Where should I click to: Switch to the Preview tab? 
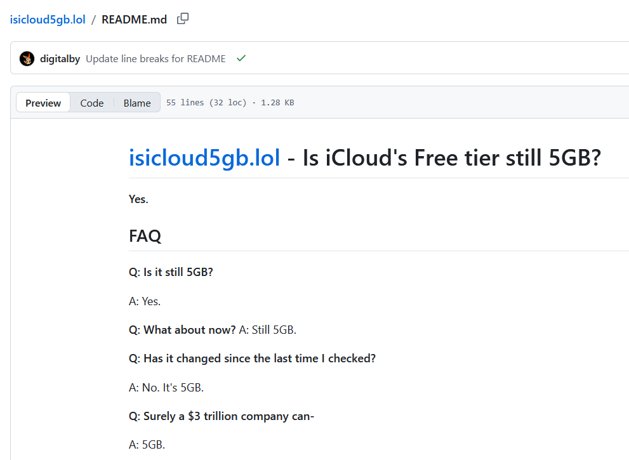(x=43, y=103)
